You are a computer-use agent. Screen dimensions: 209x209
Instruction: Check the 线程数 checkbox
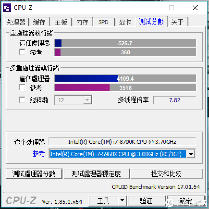22,100
